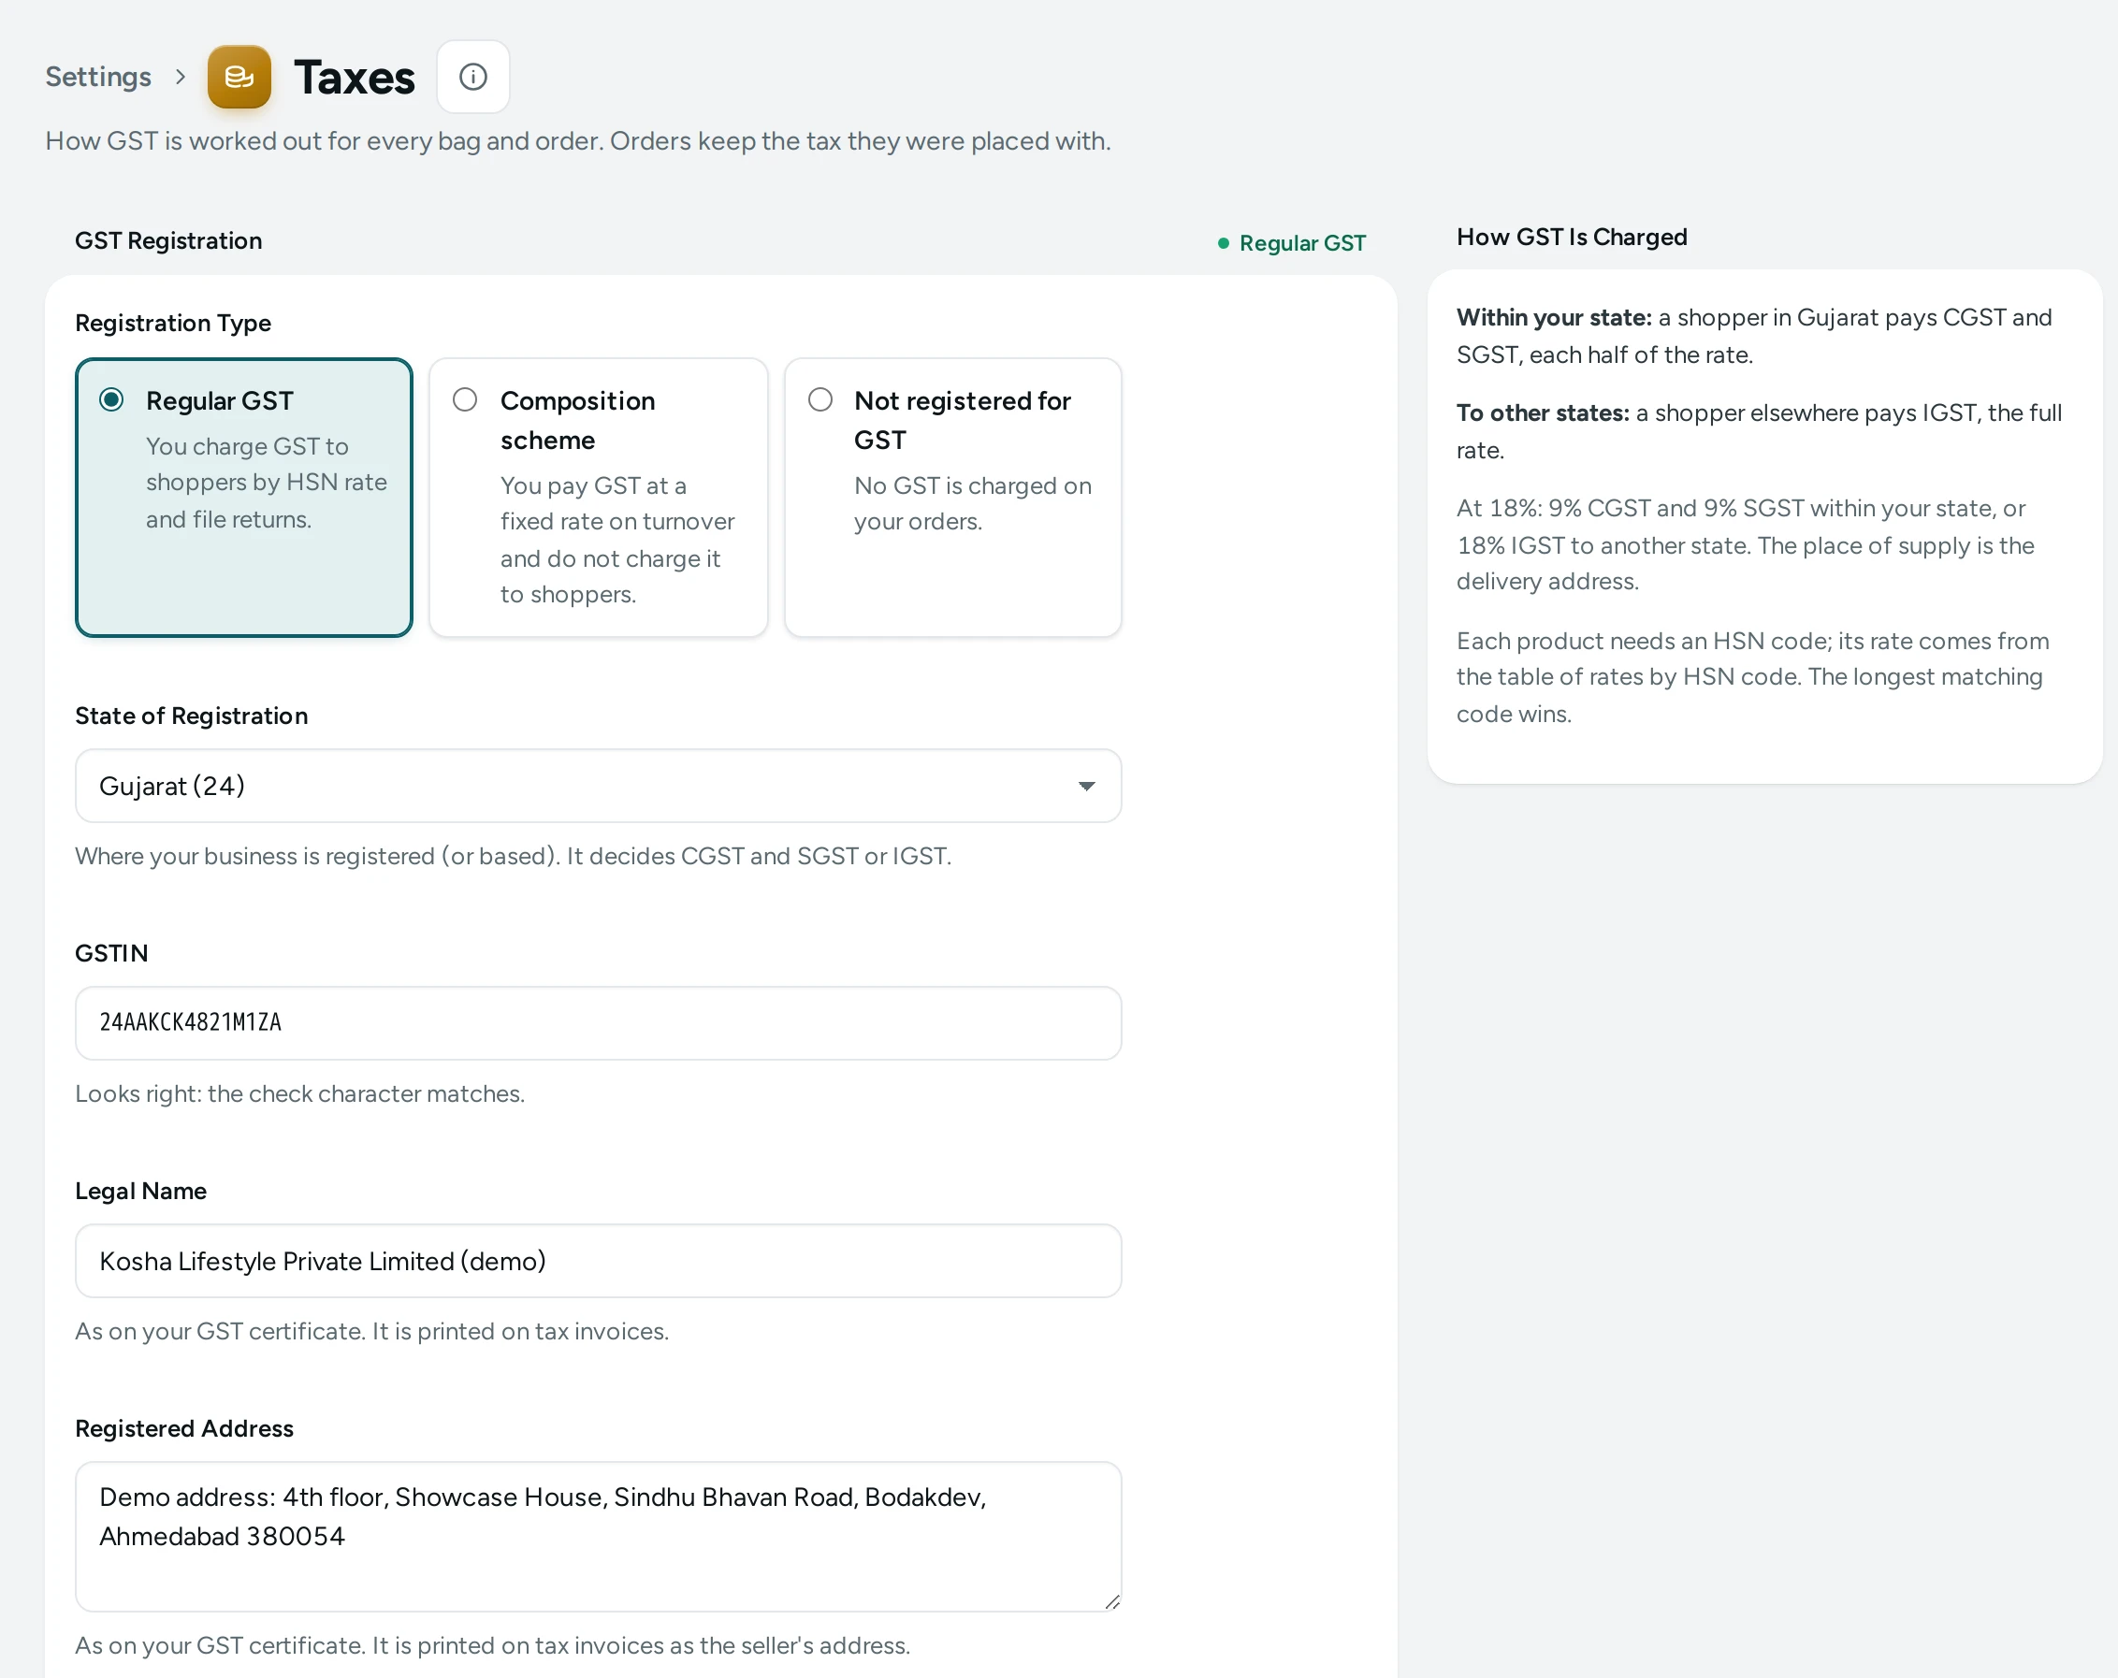This screenshot has height=1678, width=2118.
Task: Click the breadcrumb chevron after Settings
Action: [x=180, y=77]
